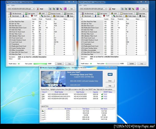
Task: Click Temperature row in left HD Tune list
Action: [41, 44]
